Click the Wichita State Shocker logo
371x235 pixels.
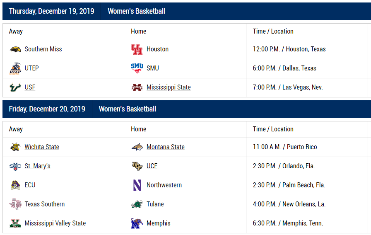tap(15, 147)
